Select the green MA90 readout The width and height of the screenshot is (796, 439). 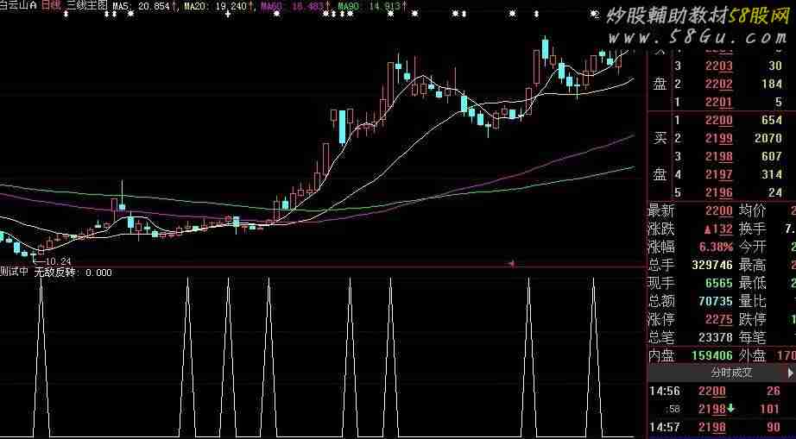pyautogui.click(x=372, y=6)
